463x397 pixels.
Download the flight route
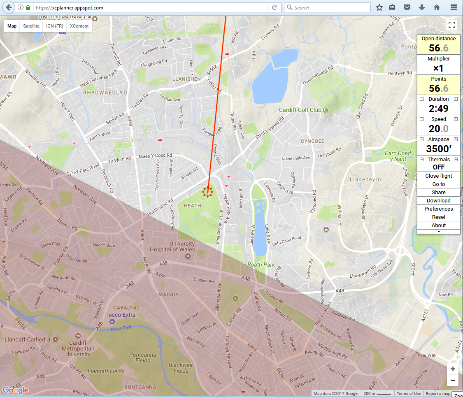tap(438, 201)
